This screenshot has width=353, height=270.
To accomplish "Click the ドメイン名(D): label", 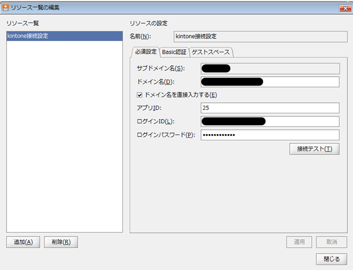I will point(155,82).
